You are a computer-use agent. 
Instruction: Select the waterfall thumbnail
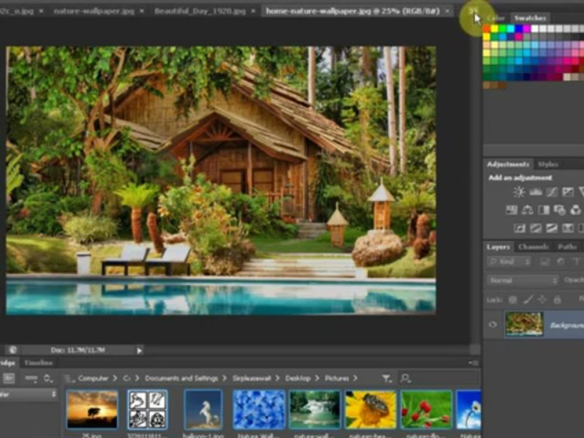point(314,409)
